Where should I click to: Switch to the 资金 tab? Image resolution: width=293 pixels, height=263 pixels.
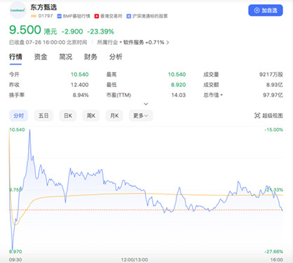click(41, 57)
